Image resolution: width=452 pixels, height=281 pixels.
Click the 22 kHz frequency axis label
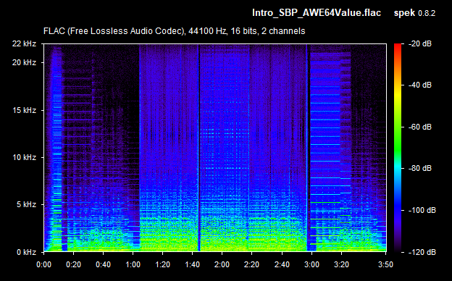[x=24, y=43]
